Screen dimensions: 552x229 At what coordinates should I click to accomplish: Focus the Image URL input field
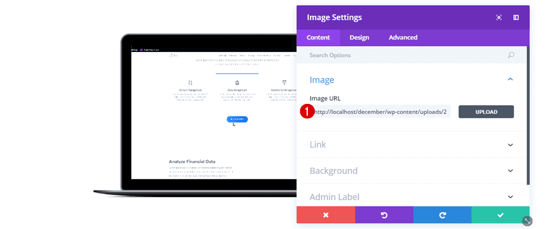(x=380, y=112)
